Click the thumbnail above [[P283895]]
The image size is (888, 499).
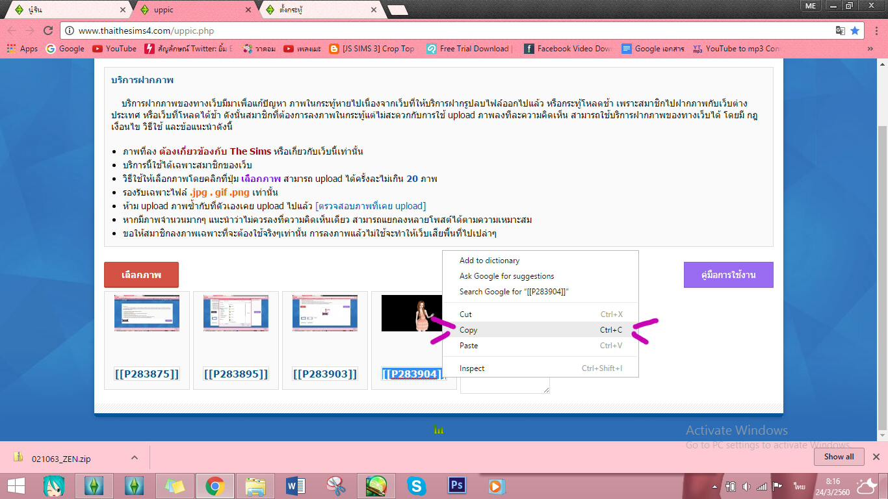[236, 313]
